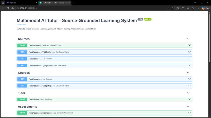
Task: Select the Multimodal AI Tutor tab
Action: tap(55, 3)
